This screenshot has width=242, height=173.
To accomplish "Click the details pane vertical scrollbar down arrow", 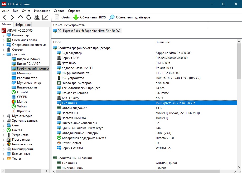I will pos(239,167).
